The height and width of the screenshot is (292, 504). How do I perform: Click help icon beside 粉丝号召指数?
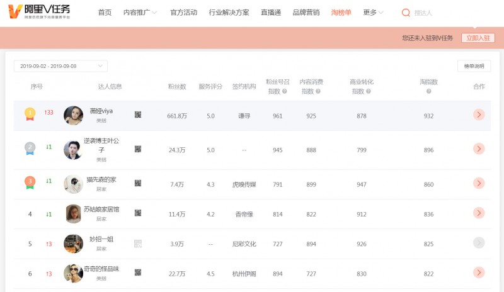(x=285, y=91)
